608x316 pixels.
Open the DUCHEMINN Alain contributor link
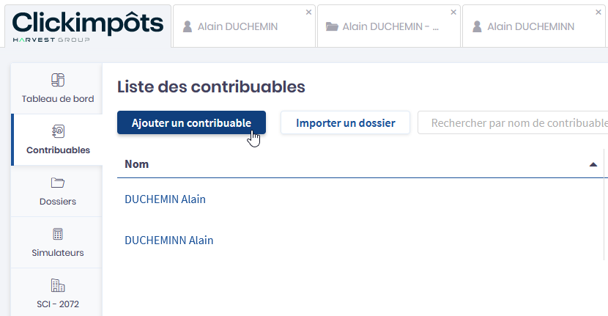(168, 240)
